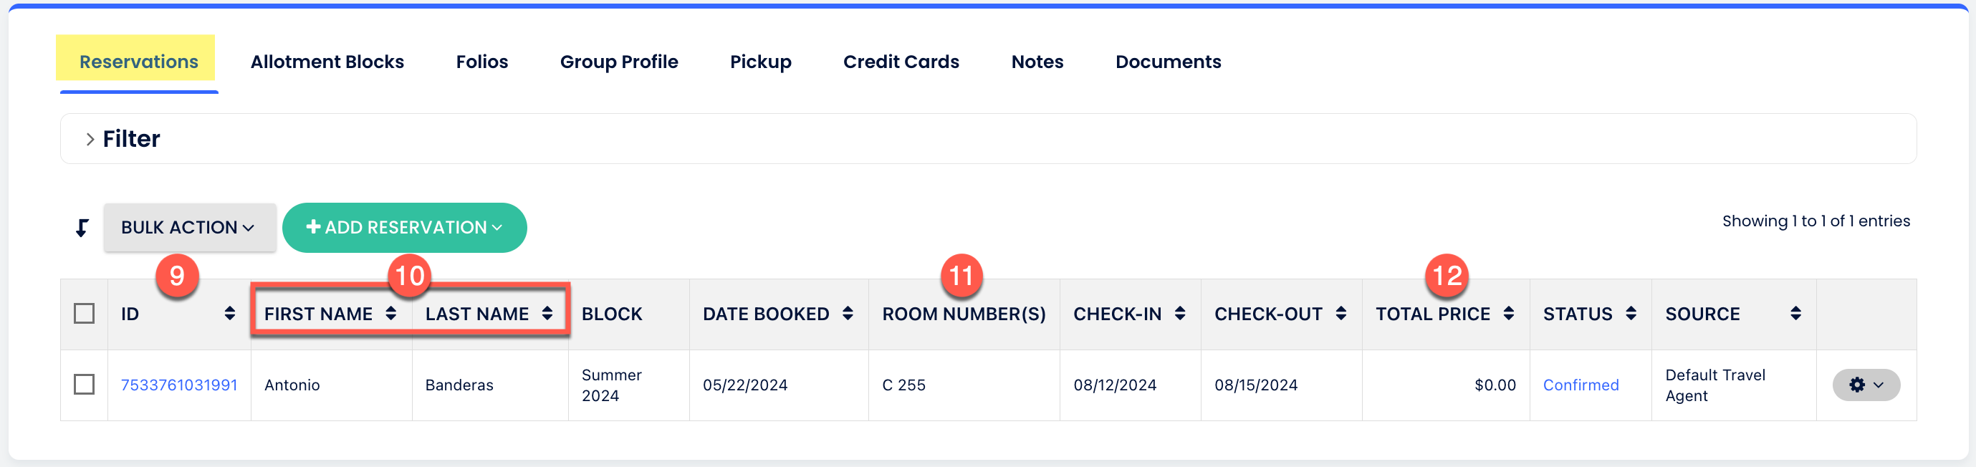Viewport: 1976px width, 467px height.
Task: Sort by Date Booked arrows icon
Action: click(847, 313)
